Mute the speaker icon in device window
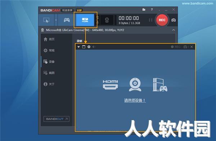 pyautogui.click(x=94, y=47)
